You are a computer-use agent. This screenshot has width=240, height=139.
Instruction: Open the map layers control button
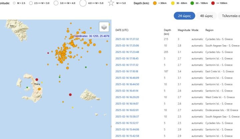[x=104, y=27]
